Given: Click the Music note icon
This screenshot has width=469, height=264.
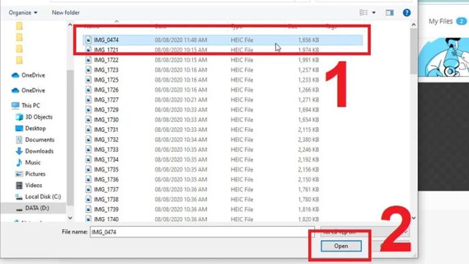Looking at the screenshot, I should coord(19,162).
